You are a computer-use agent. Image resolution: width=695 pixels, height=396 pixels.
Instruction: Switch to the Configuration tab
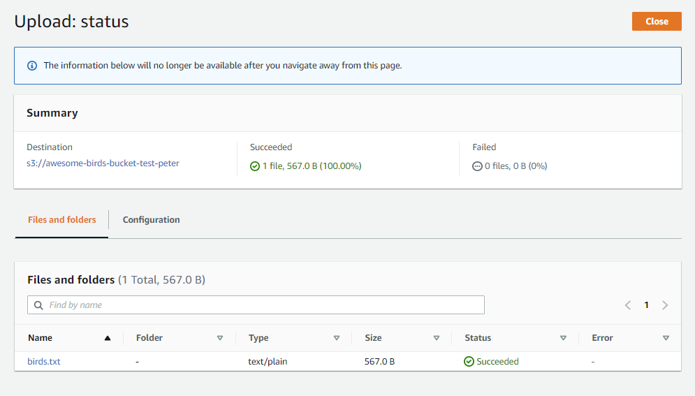tap(151, 220)
